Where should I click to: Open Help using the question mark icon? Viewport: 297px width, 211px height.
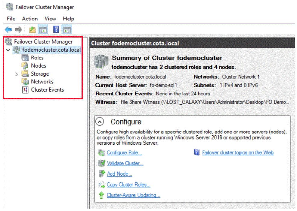[57, 29]
